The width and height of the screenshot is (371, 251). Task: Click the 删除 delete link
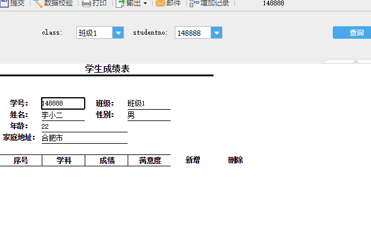(236, 160)
